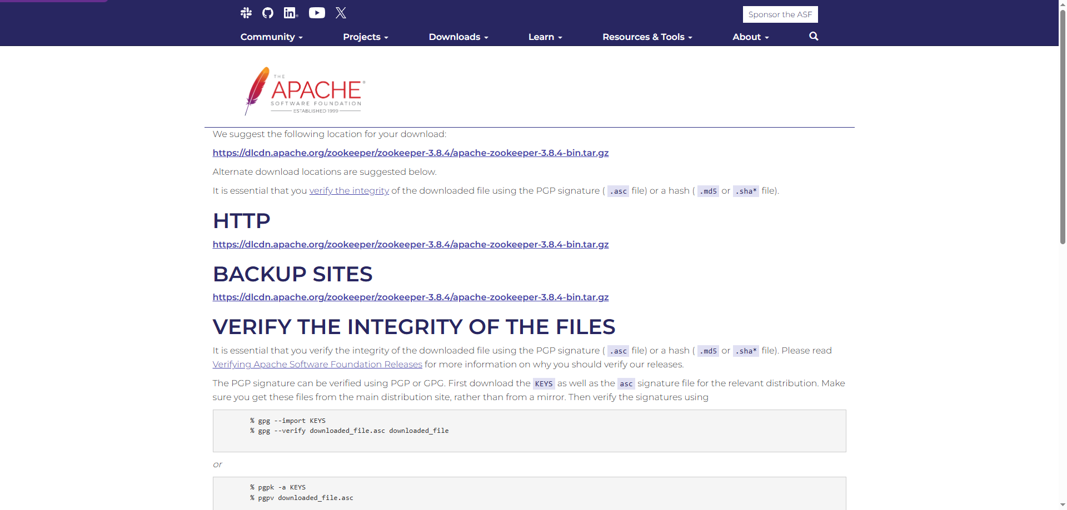This screenshot has height=510, width=1067.
Task: Open the Slack community icon
Action: (x=246, y=13)
